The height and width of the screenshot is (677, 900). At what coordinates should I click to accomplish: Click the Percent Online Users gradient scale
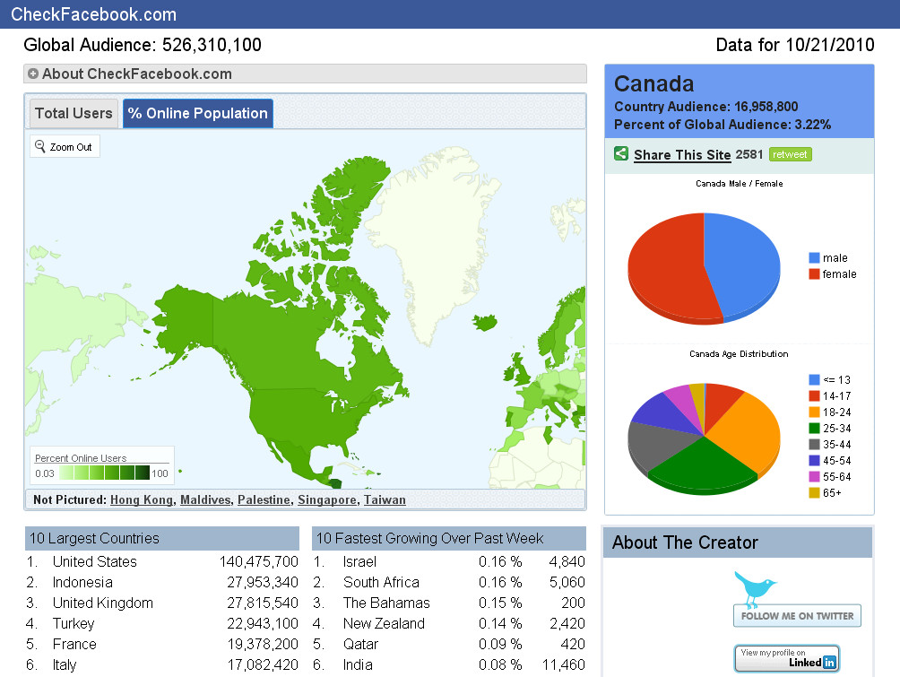point(105,473)
